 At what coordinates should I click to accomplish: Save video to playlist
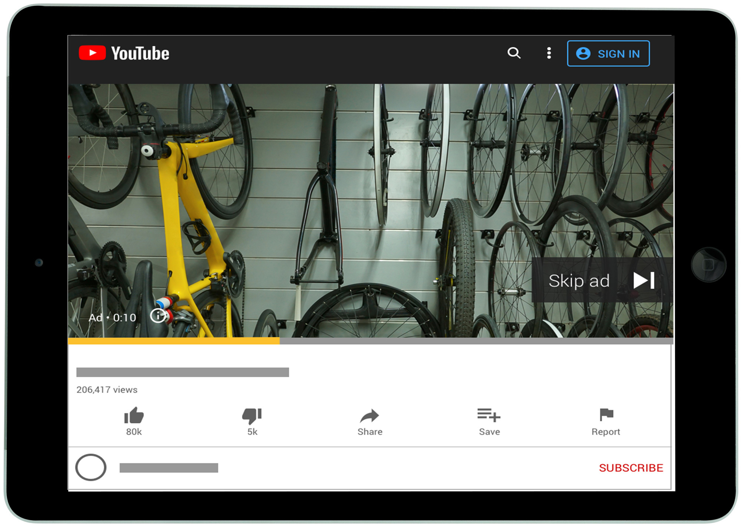point(489,422)
